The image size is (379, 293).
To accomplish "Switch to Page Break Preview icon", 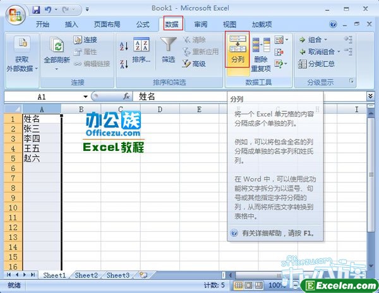I will pyautogui.click(x=258, y=285).
